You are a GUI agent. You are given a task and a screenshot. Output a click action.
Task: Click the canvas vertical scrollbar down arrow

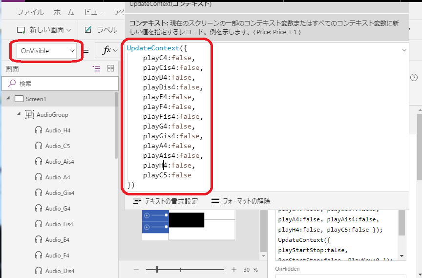(x=263, y=256)
